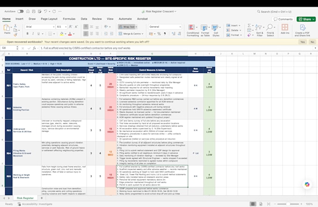This screenshot has width=318, height=207.
Task: Click the Copy icon
Action: coord(15,30)
